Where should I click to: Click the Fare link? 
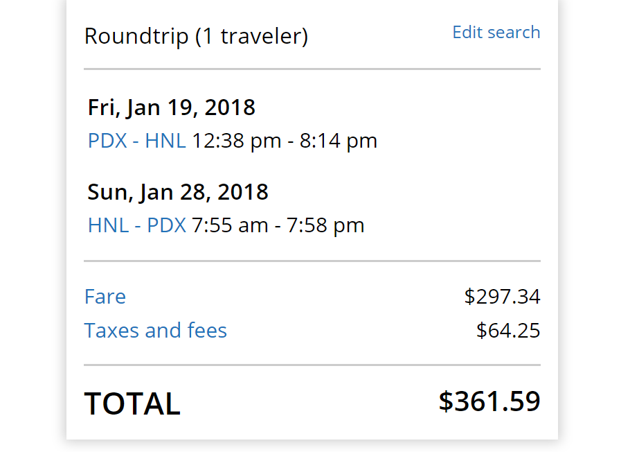pyautogui.click(x=105, y=297)
